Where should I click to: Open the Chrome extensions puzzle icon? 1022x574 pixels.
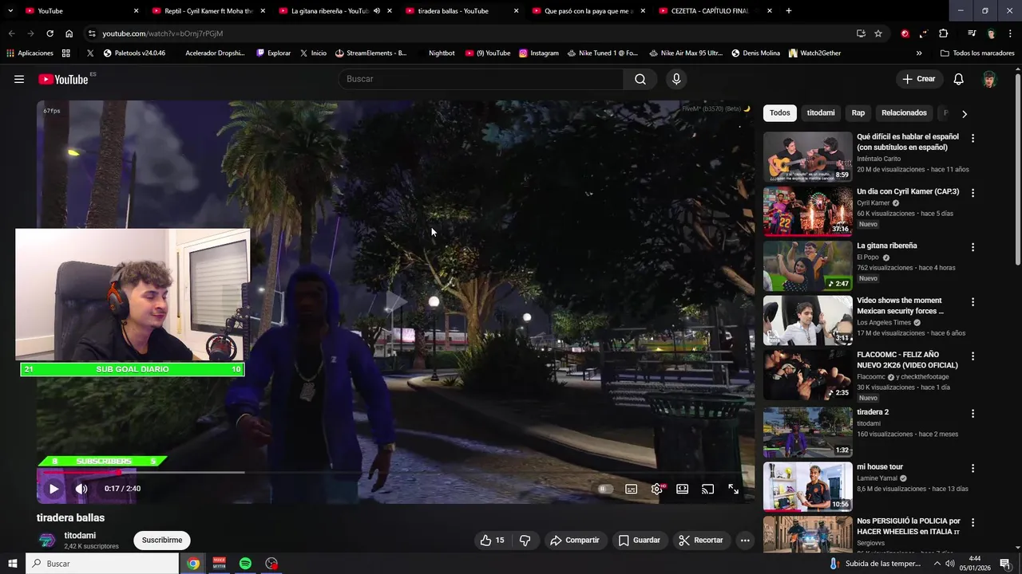pos(944,33)
